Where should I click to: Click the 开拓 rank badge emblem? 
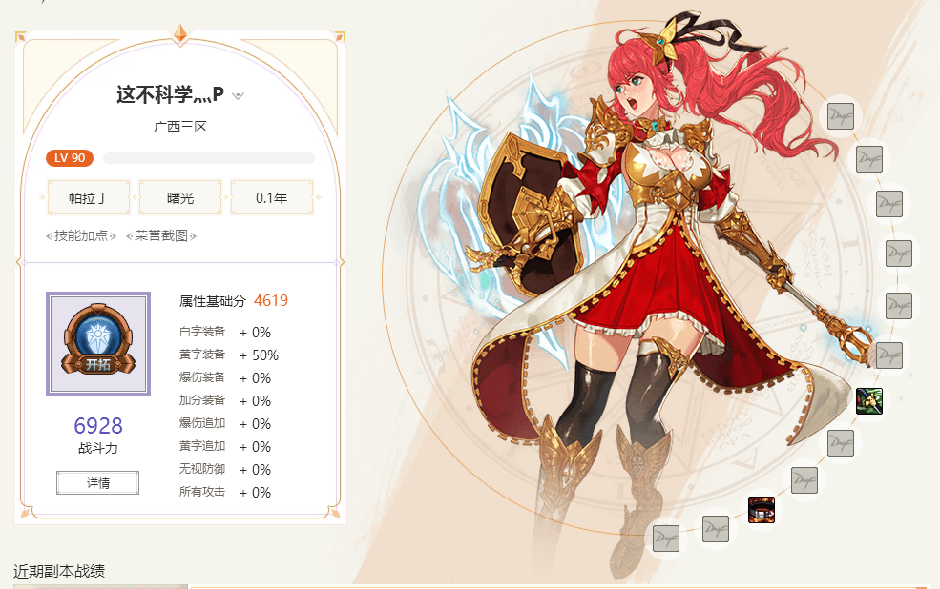click(x=98, y=343)
